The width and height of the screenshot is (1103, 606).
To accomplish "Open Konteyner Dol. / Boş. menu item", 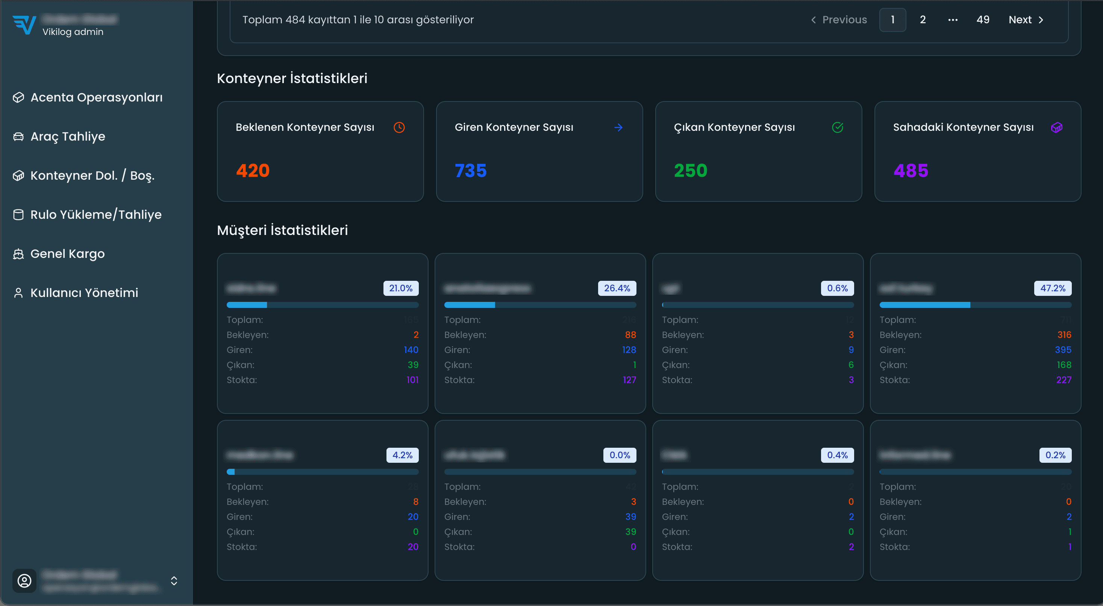I will (x=92, y=176).
